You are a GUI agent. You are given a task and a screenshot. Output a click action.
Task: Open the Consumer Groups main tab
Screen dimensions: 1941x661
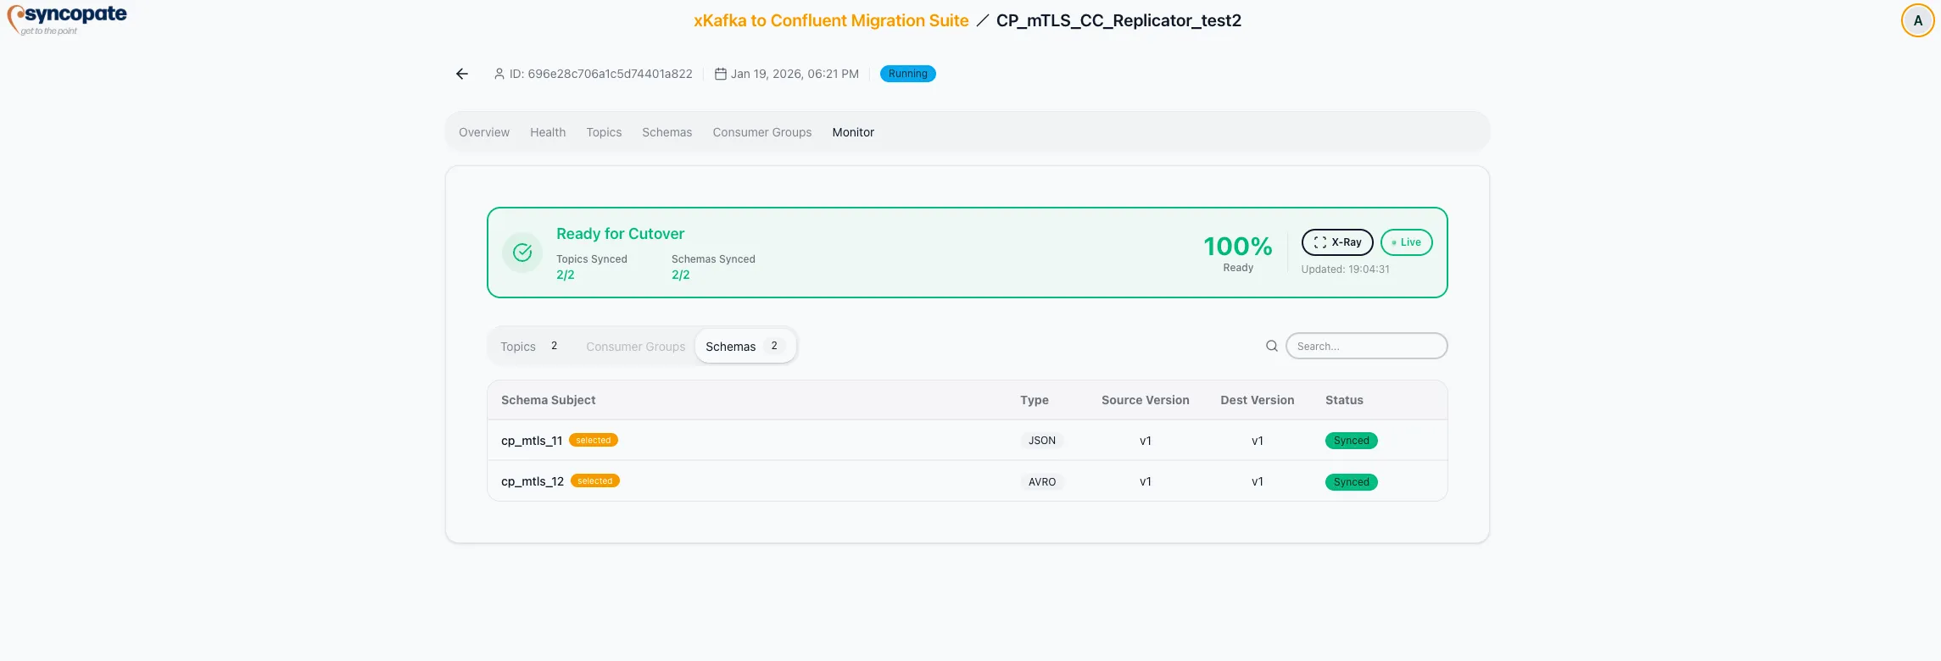tap(762, 132)
